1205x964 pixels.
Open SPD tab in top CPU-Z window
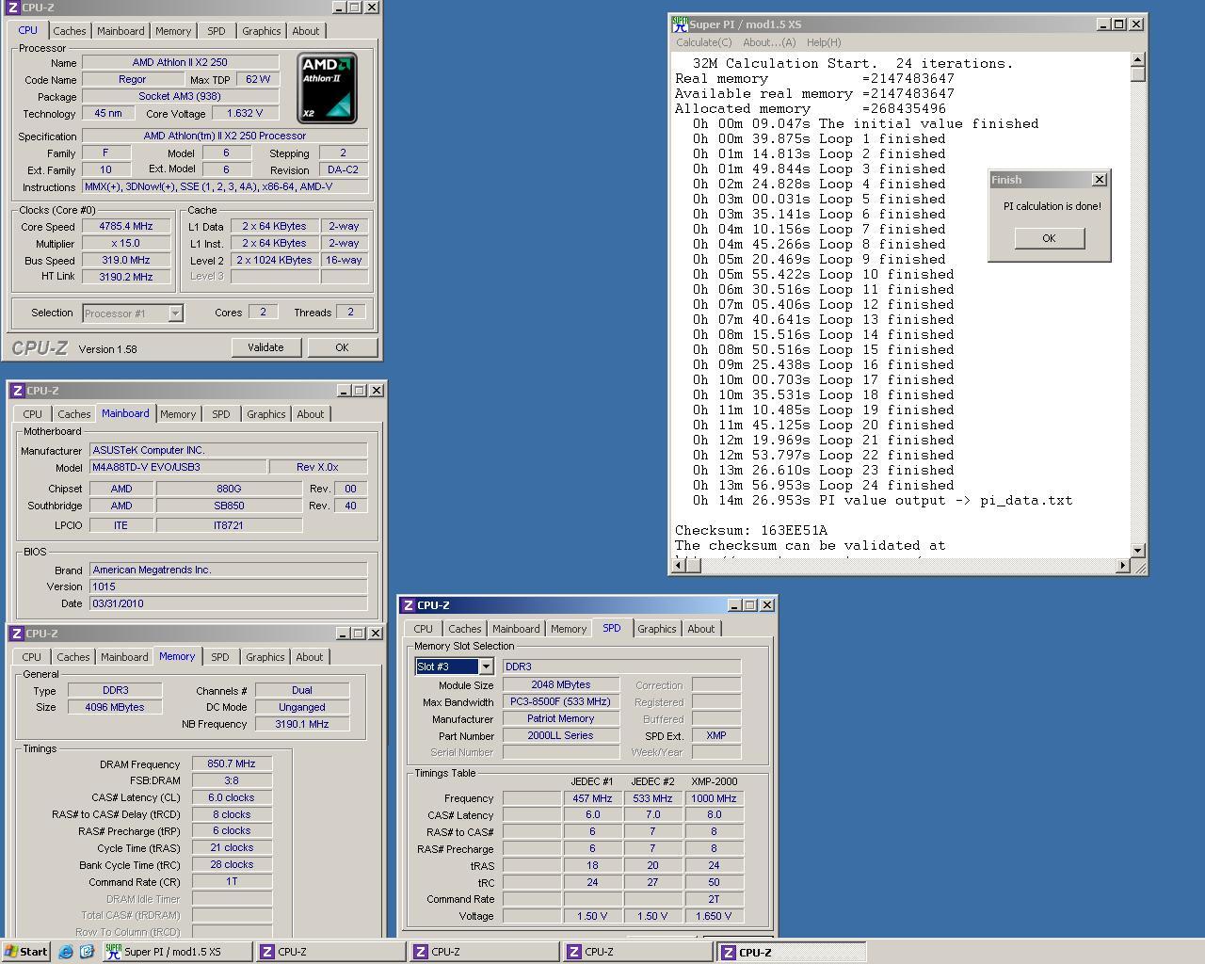tap(216, 31)
